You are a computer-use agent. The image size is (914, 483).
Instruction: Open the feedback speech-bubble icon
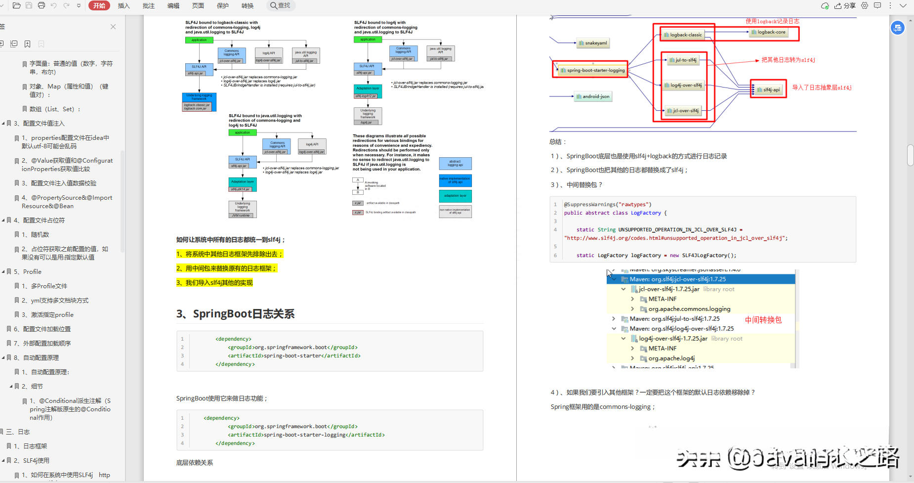877,5
